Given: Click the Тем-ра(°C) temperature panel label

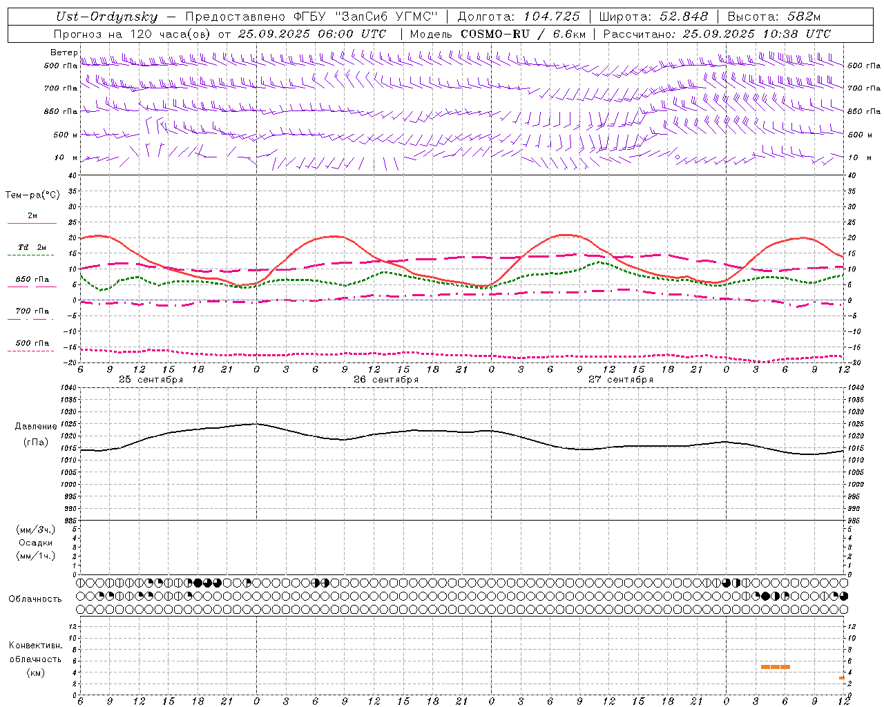Looking at the screenshot, I should 32,195.
